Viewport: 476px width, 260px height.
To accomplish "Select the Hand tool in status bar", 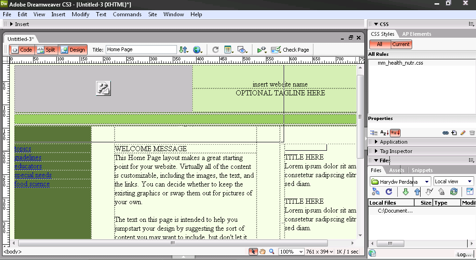I will 263,252.
